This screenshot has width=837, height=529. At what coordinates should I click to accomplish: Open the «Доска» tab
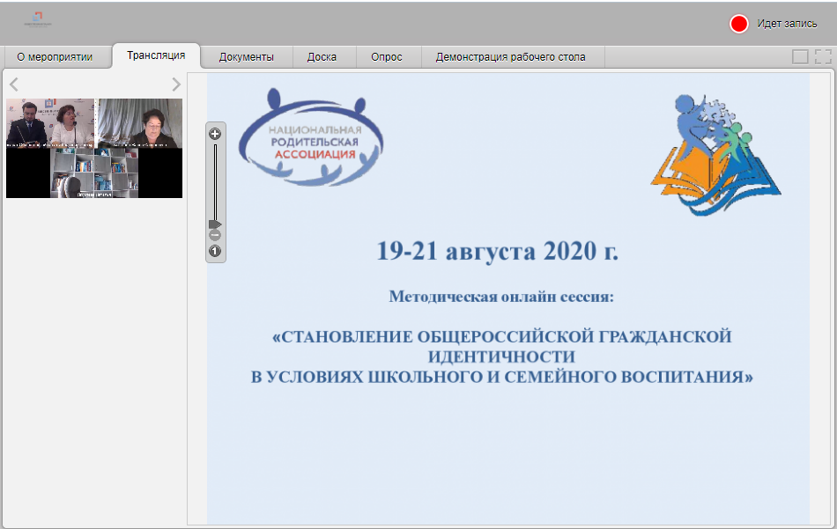coord(322,57)
